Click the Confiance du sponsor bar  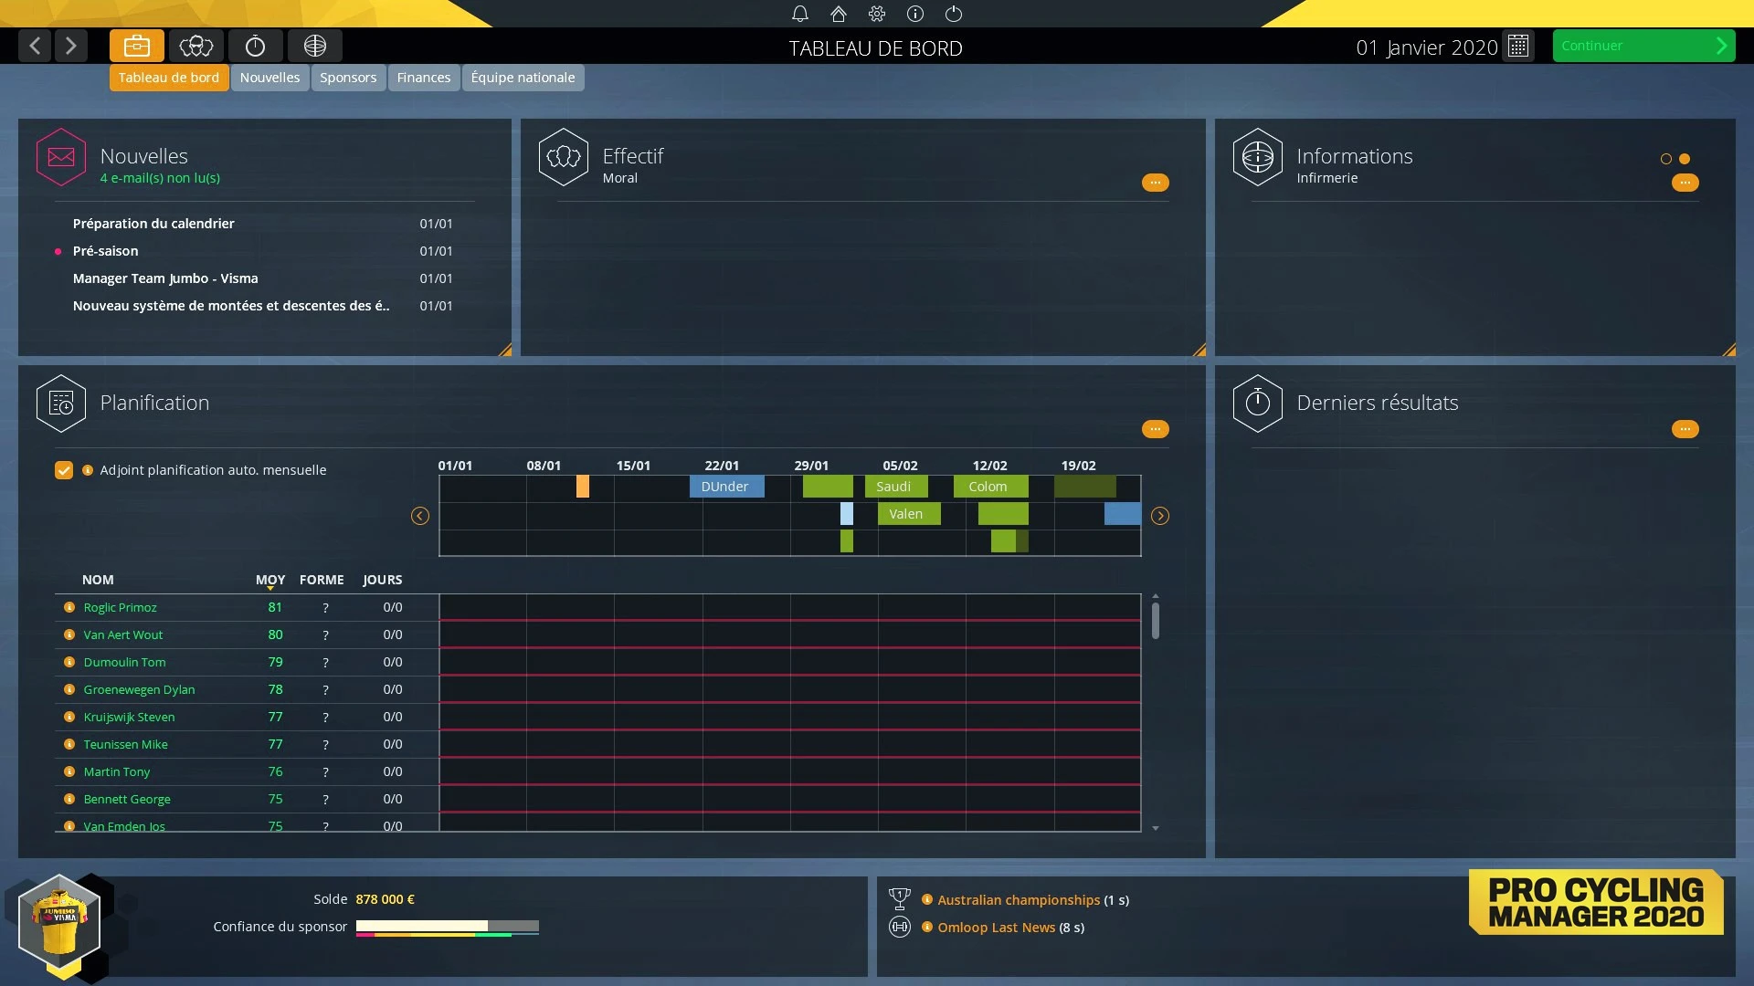click(x=448, y=927)
